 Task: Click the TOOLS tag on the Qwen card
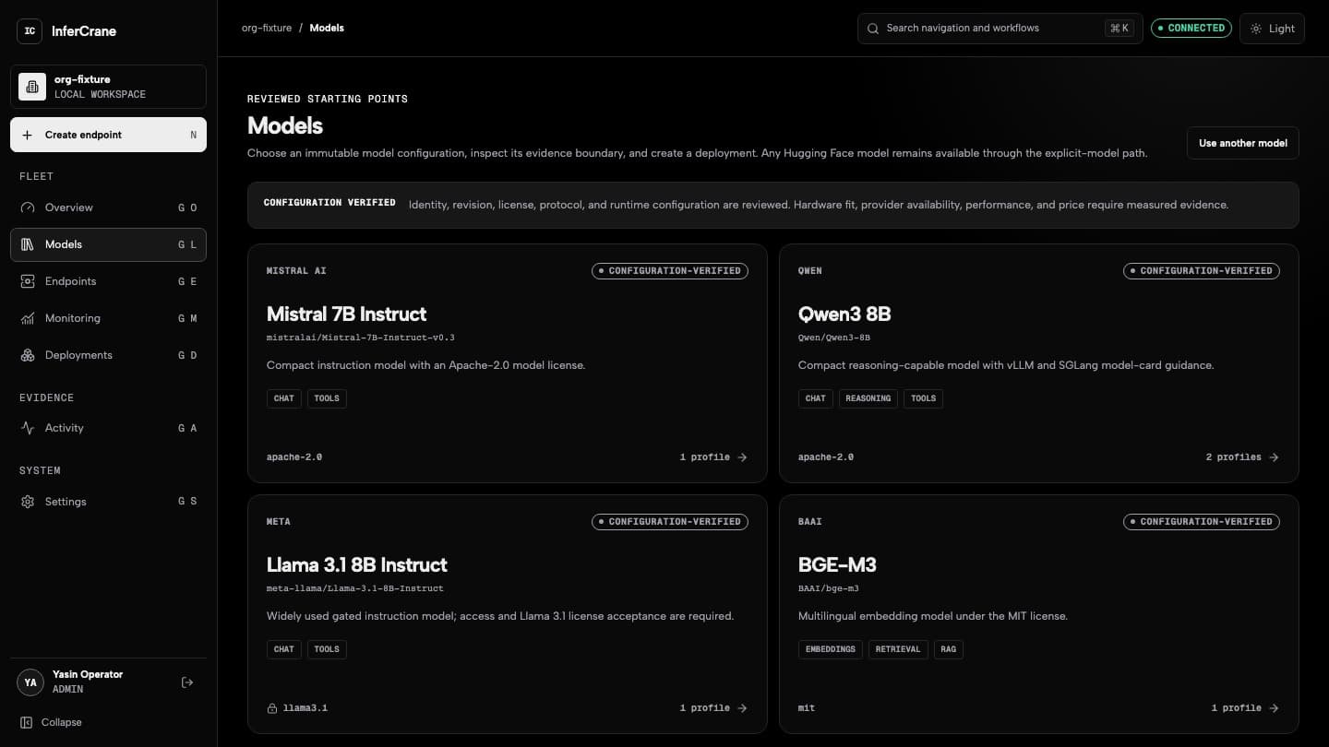coord(924,398)
